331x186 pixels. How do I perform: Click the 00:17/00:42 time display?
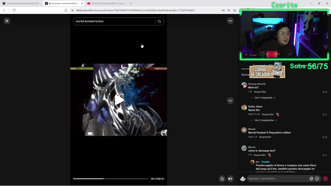[x=157, y=179]
